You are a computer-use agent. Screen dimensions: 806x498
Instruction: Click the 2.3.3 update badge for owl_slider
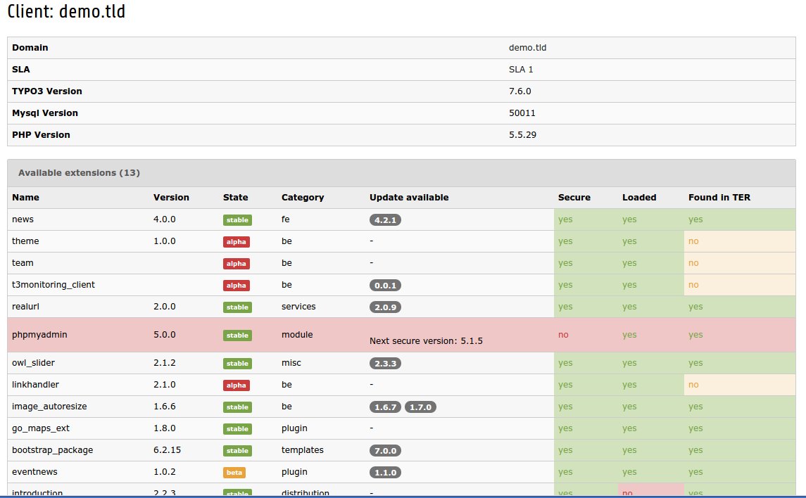coord(385,364)
